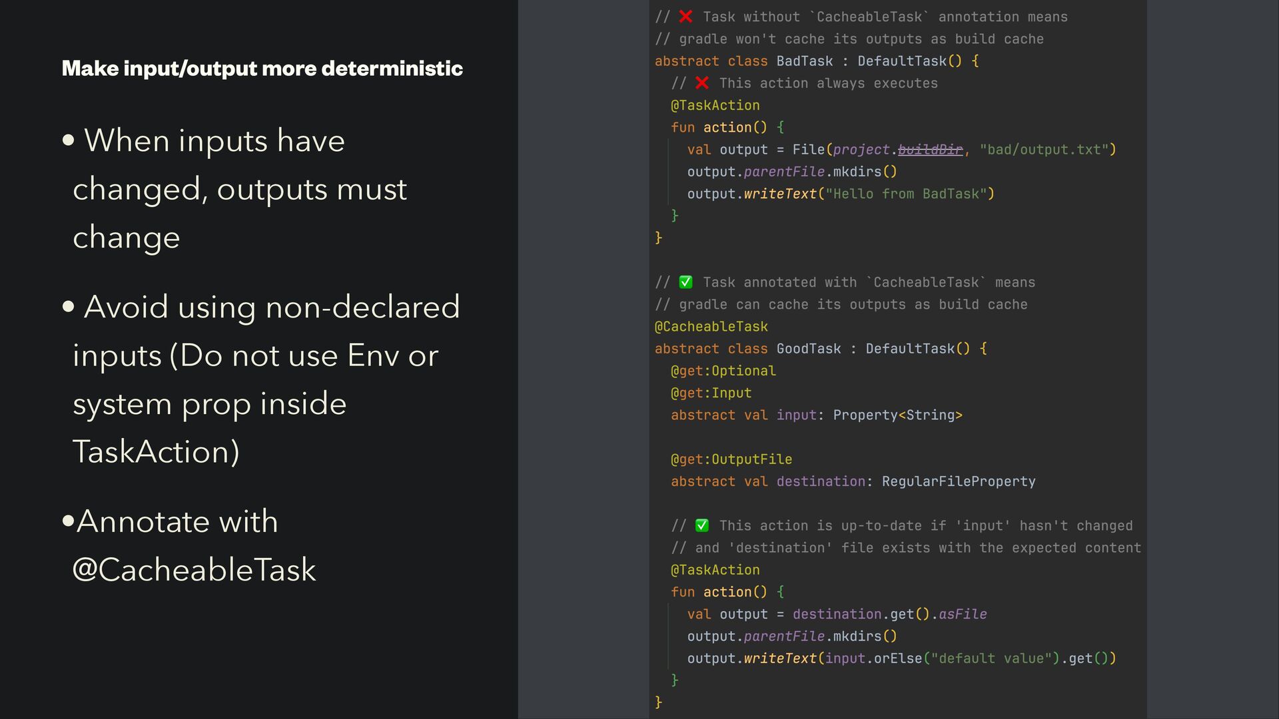Click the string "bad/output.txt"

1043,150
